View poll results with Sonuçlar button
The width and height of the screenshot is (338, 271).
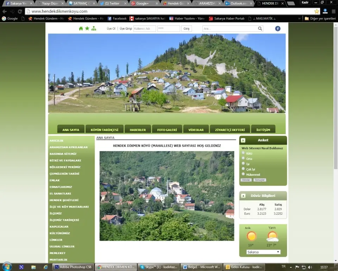point(260,180)
